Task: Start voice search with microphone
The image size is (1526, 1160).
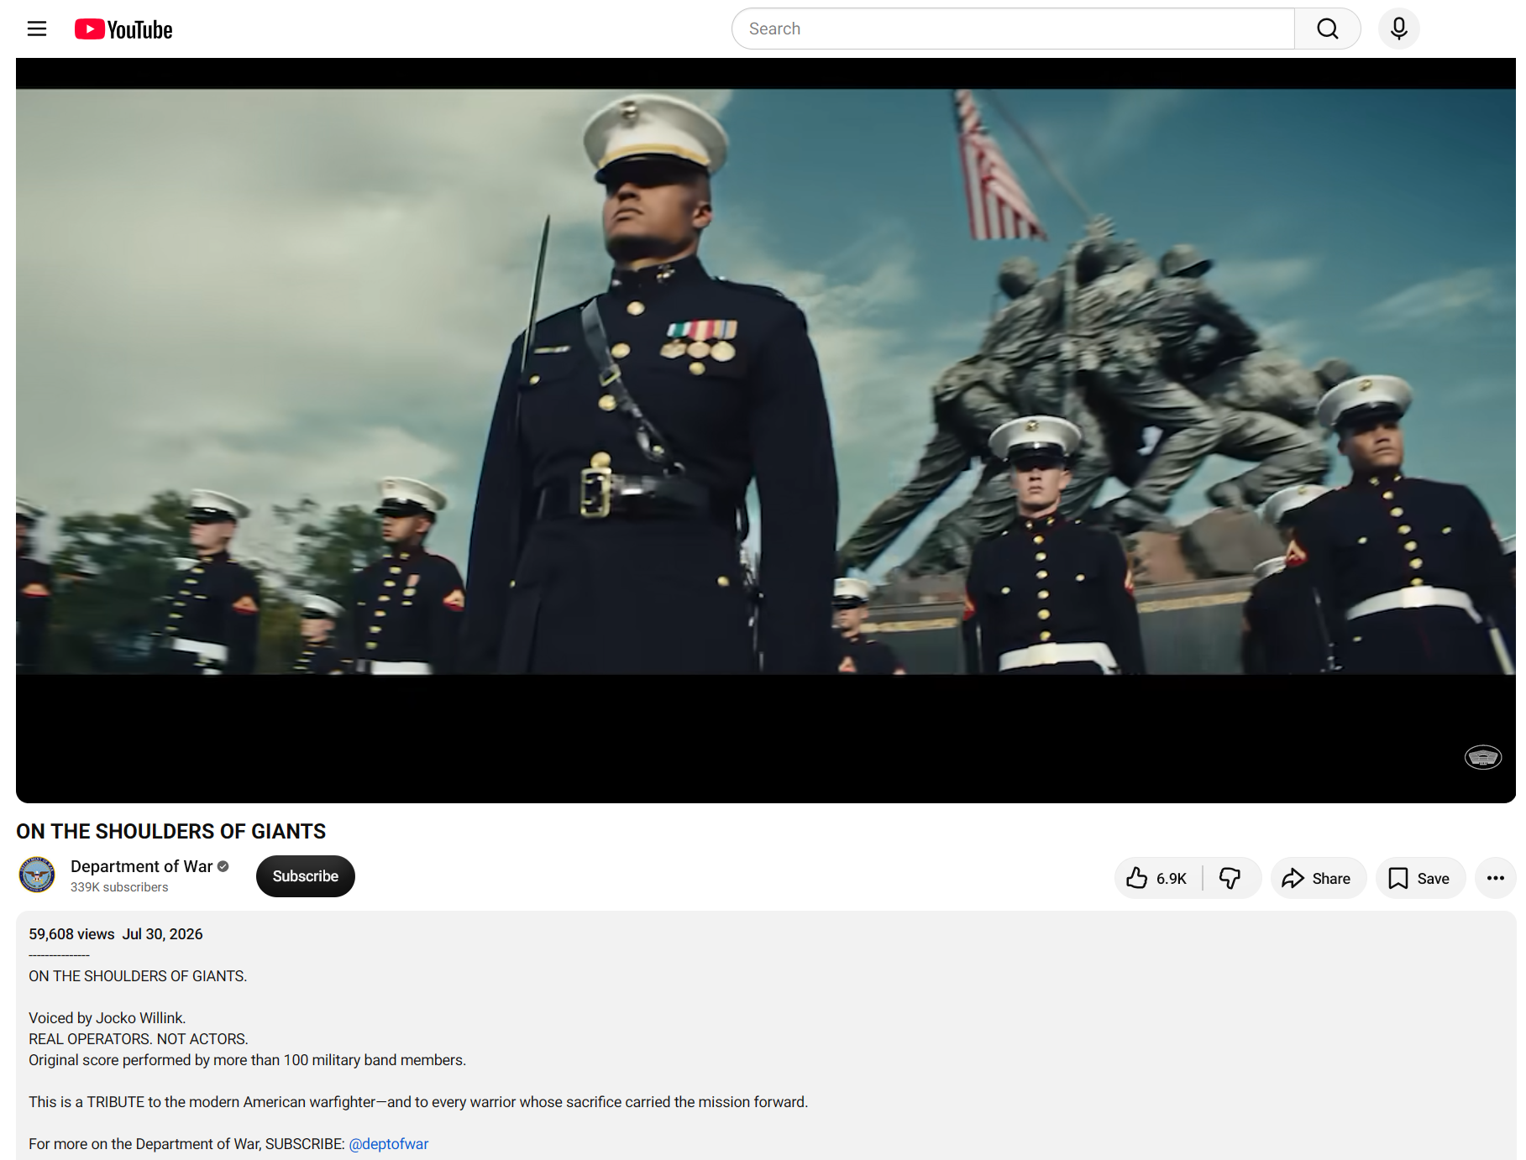Action: point(1398,29)
